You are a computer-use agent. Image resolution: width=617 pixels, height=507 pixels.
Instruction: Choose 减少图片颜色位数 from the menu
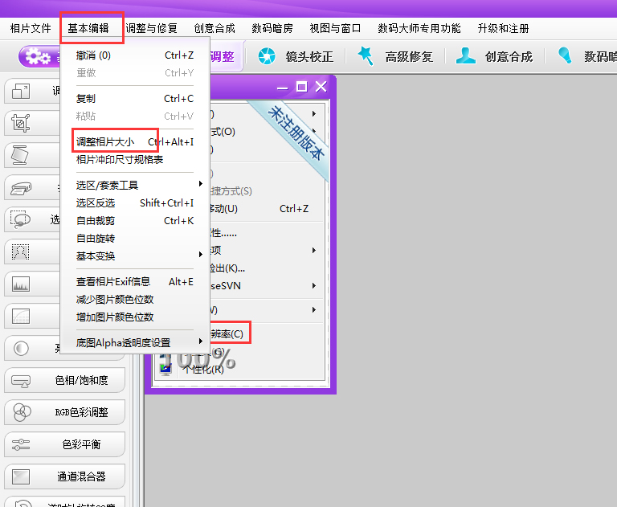click(135, 300)
